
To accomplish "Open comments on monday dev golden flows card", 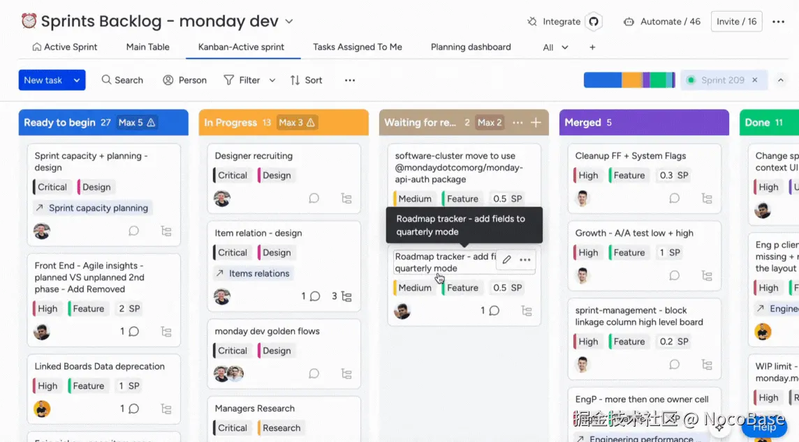I will (314, 374).
